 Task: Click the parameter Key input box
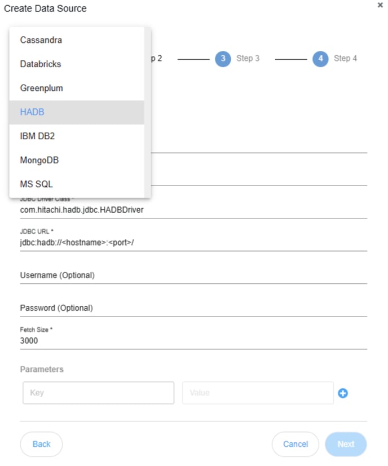point(98,393)
